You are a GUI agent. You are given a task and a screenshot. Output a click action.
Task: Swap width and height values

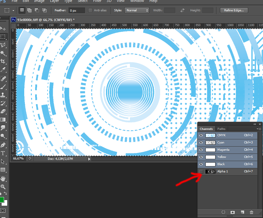(182, 10)
